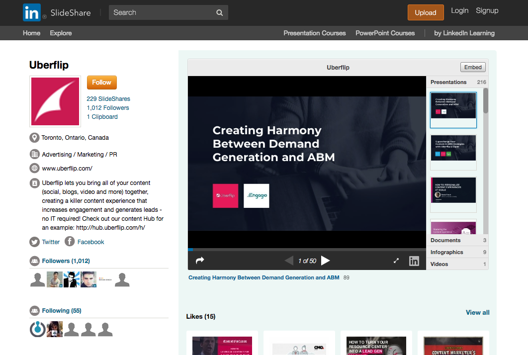Open the liked CMO illustration thumbnail
Image resolution: width=528 pixels, height=355 pixels.
[x=299, y=349]
